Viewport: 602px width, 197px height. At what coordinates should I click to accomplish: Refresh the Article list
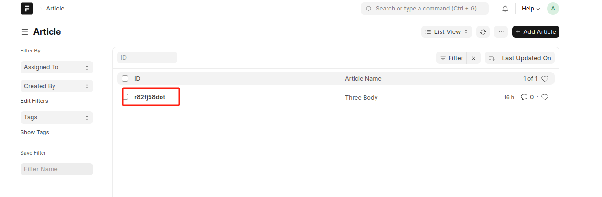coord(483,32)
